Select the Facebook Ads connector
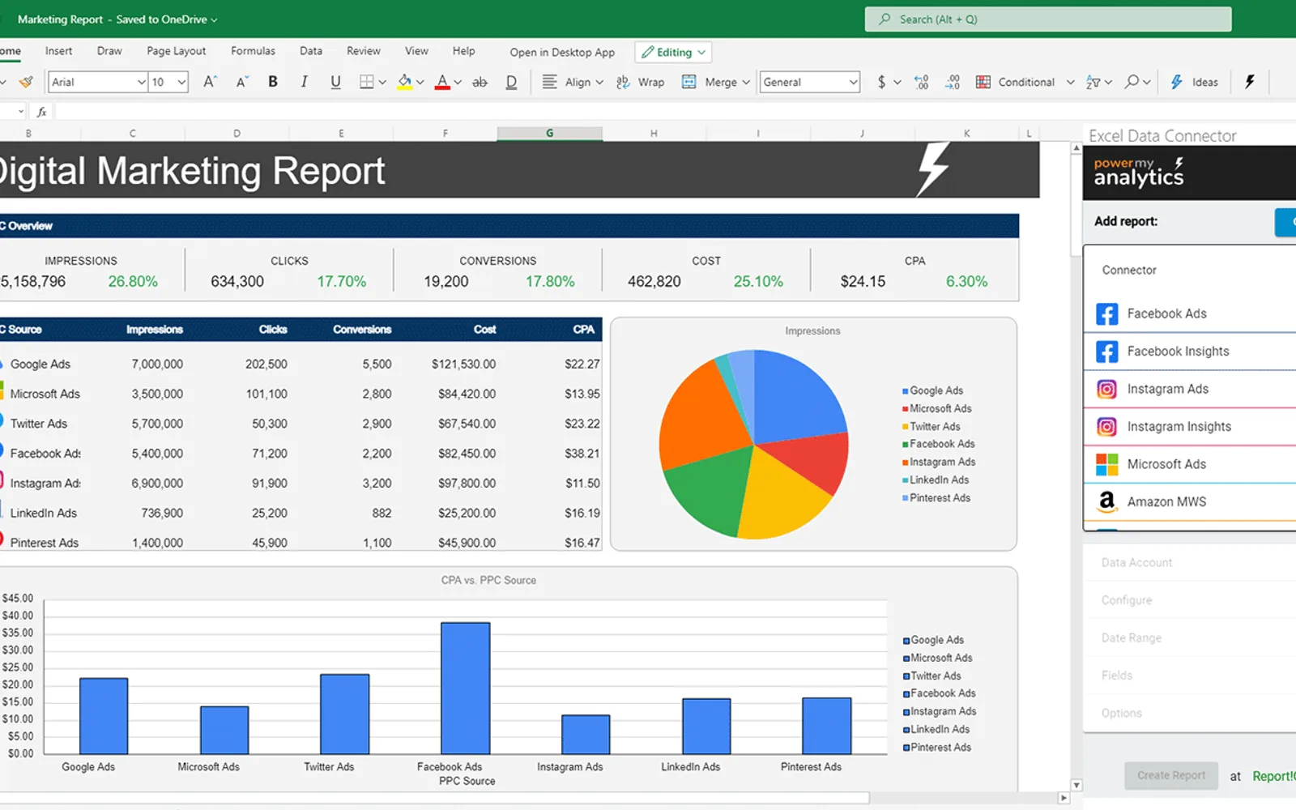Screen dimensions: 1296x810 pos(1189,313)
